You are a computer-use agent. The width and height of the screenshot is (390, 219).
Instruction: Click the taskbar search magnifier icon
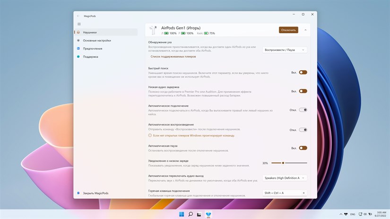(191, 214)
